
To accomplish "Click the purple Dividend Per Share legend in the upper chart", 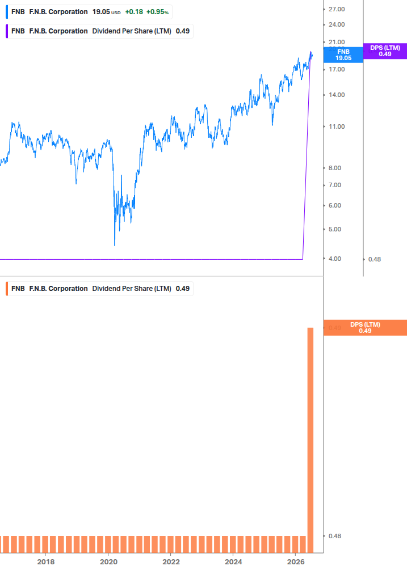I will pos(100,31).
